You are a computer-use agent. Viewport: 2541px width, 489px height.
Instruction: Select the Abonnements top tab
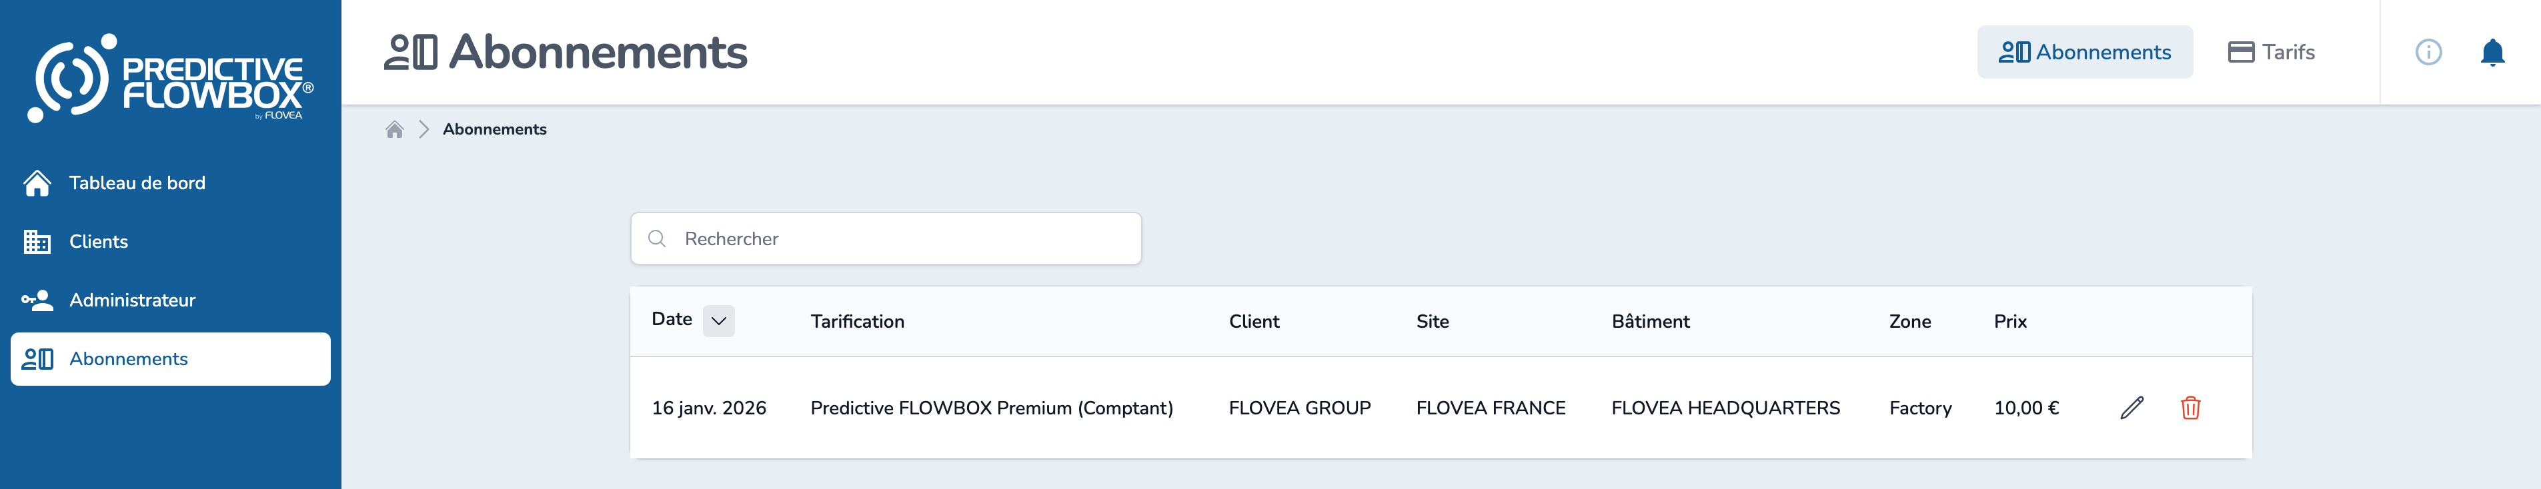2084,52
